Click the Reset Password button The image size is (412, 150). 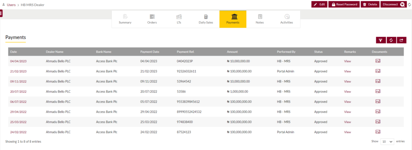coord(344,4)
